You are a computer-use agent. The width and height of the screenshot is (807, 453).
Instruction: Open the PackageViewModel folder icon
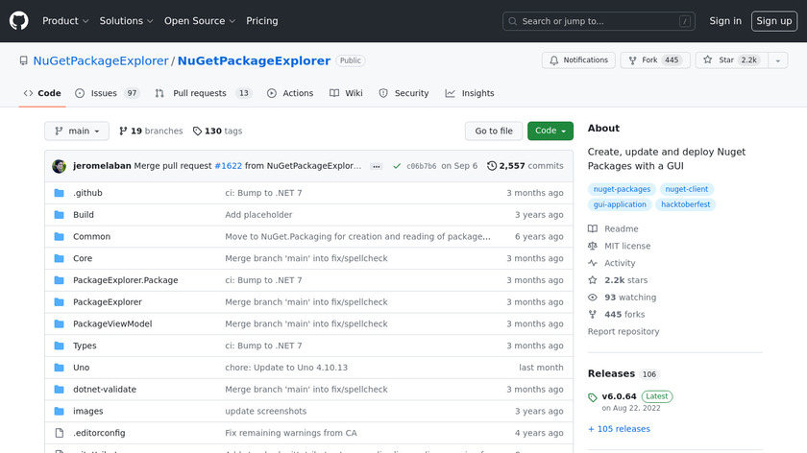click(x=60, y=324)
